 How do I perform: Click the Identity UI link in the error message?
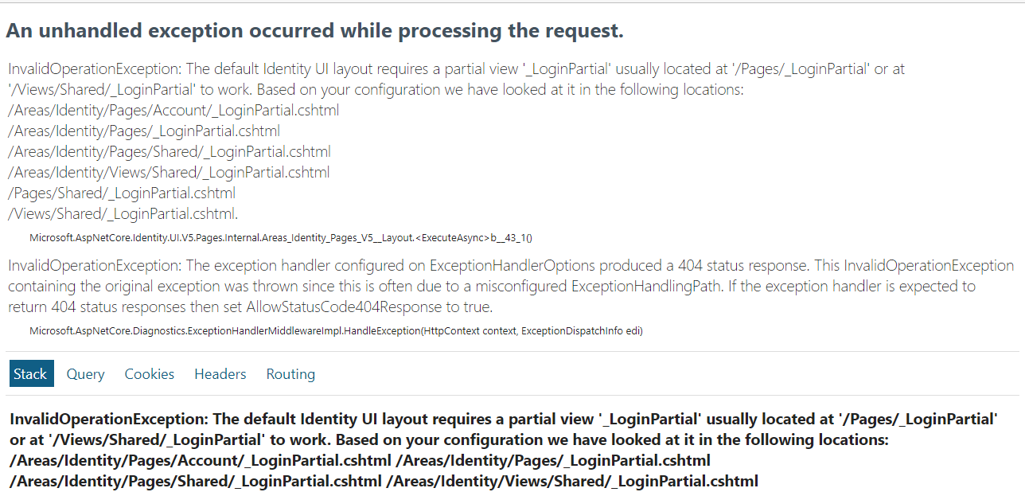pos(296,68)
